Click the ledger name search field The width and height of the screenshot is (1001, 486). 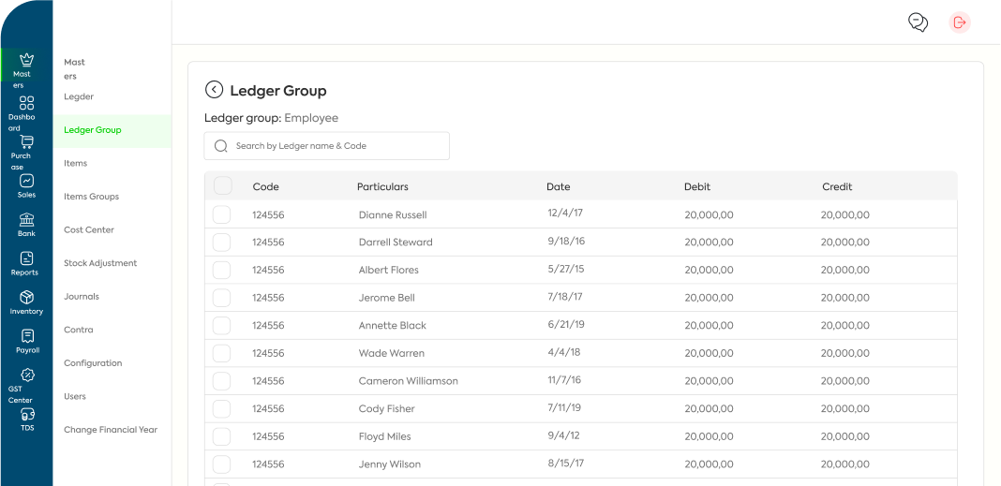click(327, 146)
